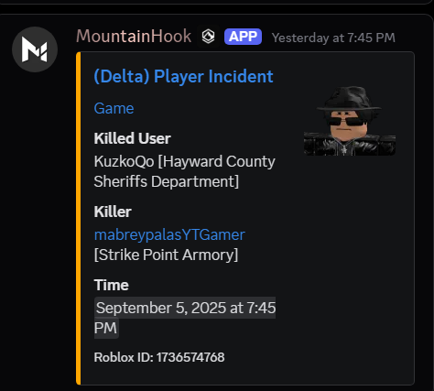Viewport: 434px width, 391px height.
Task: Open mabreypalasYTGamer killer profile link
Action: coord(169,234)
